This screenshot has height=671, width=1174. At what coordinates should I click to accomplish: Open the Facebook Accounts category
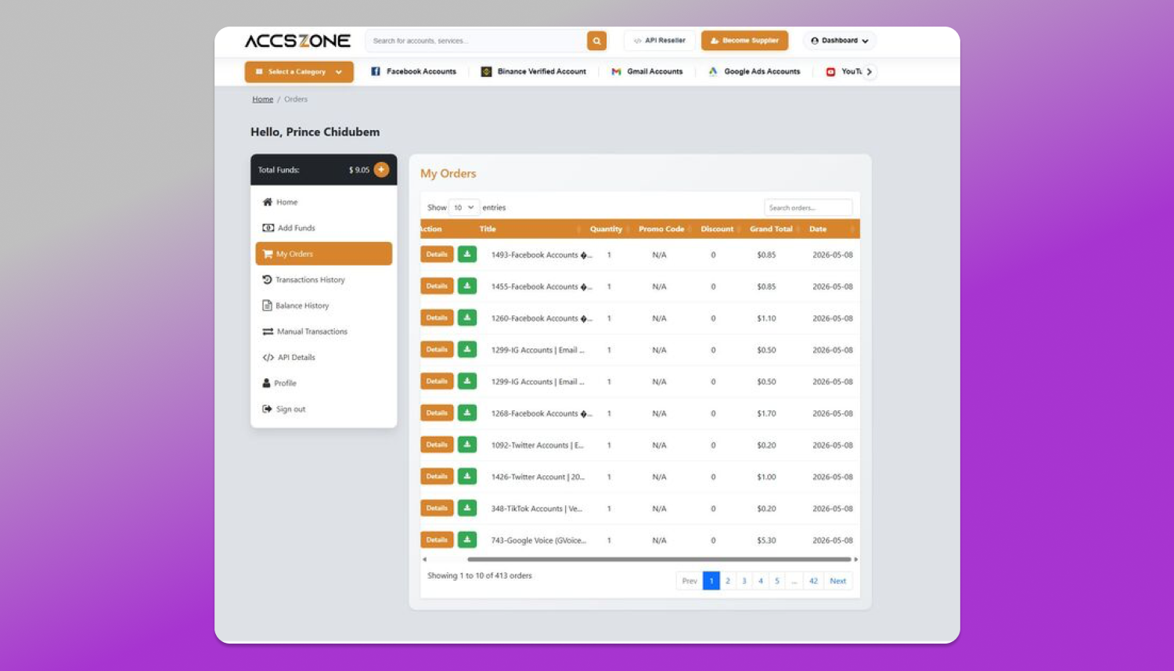(413, 71)
